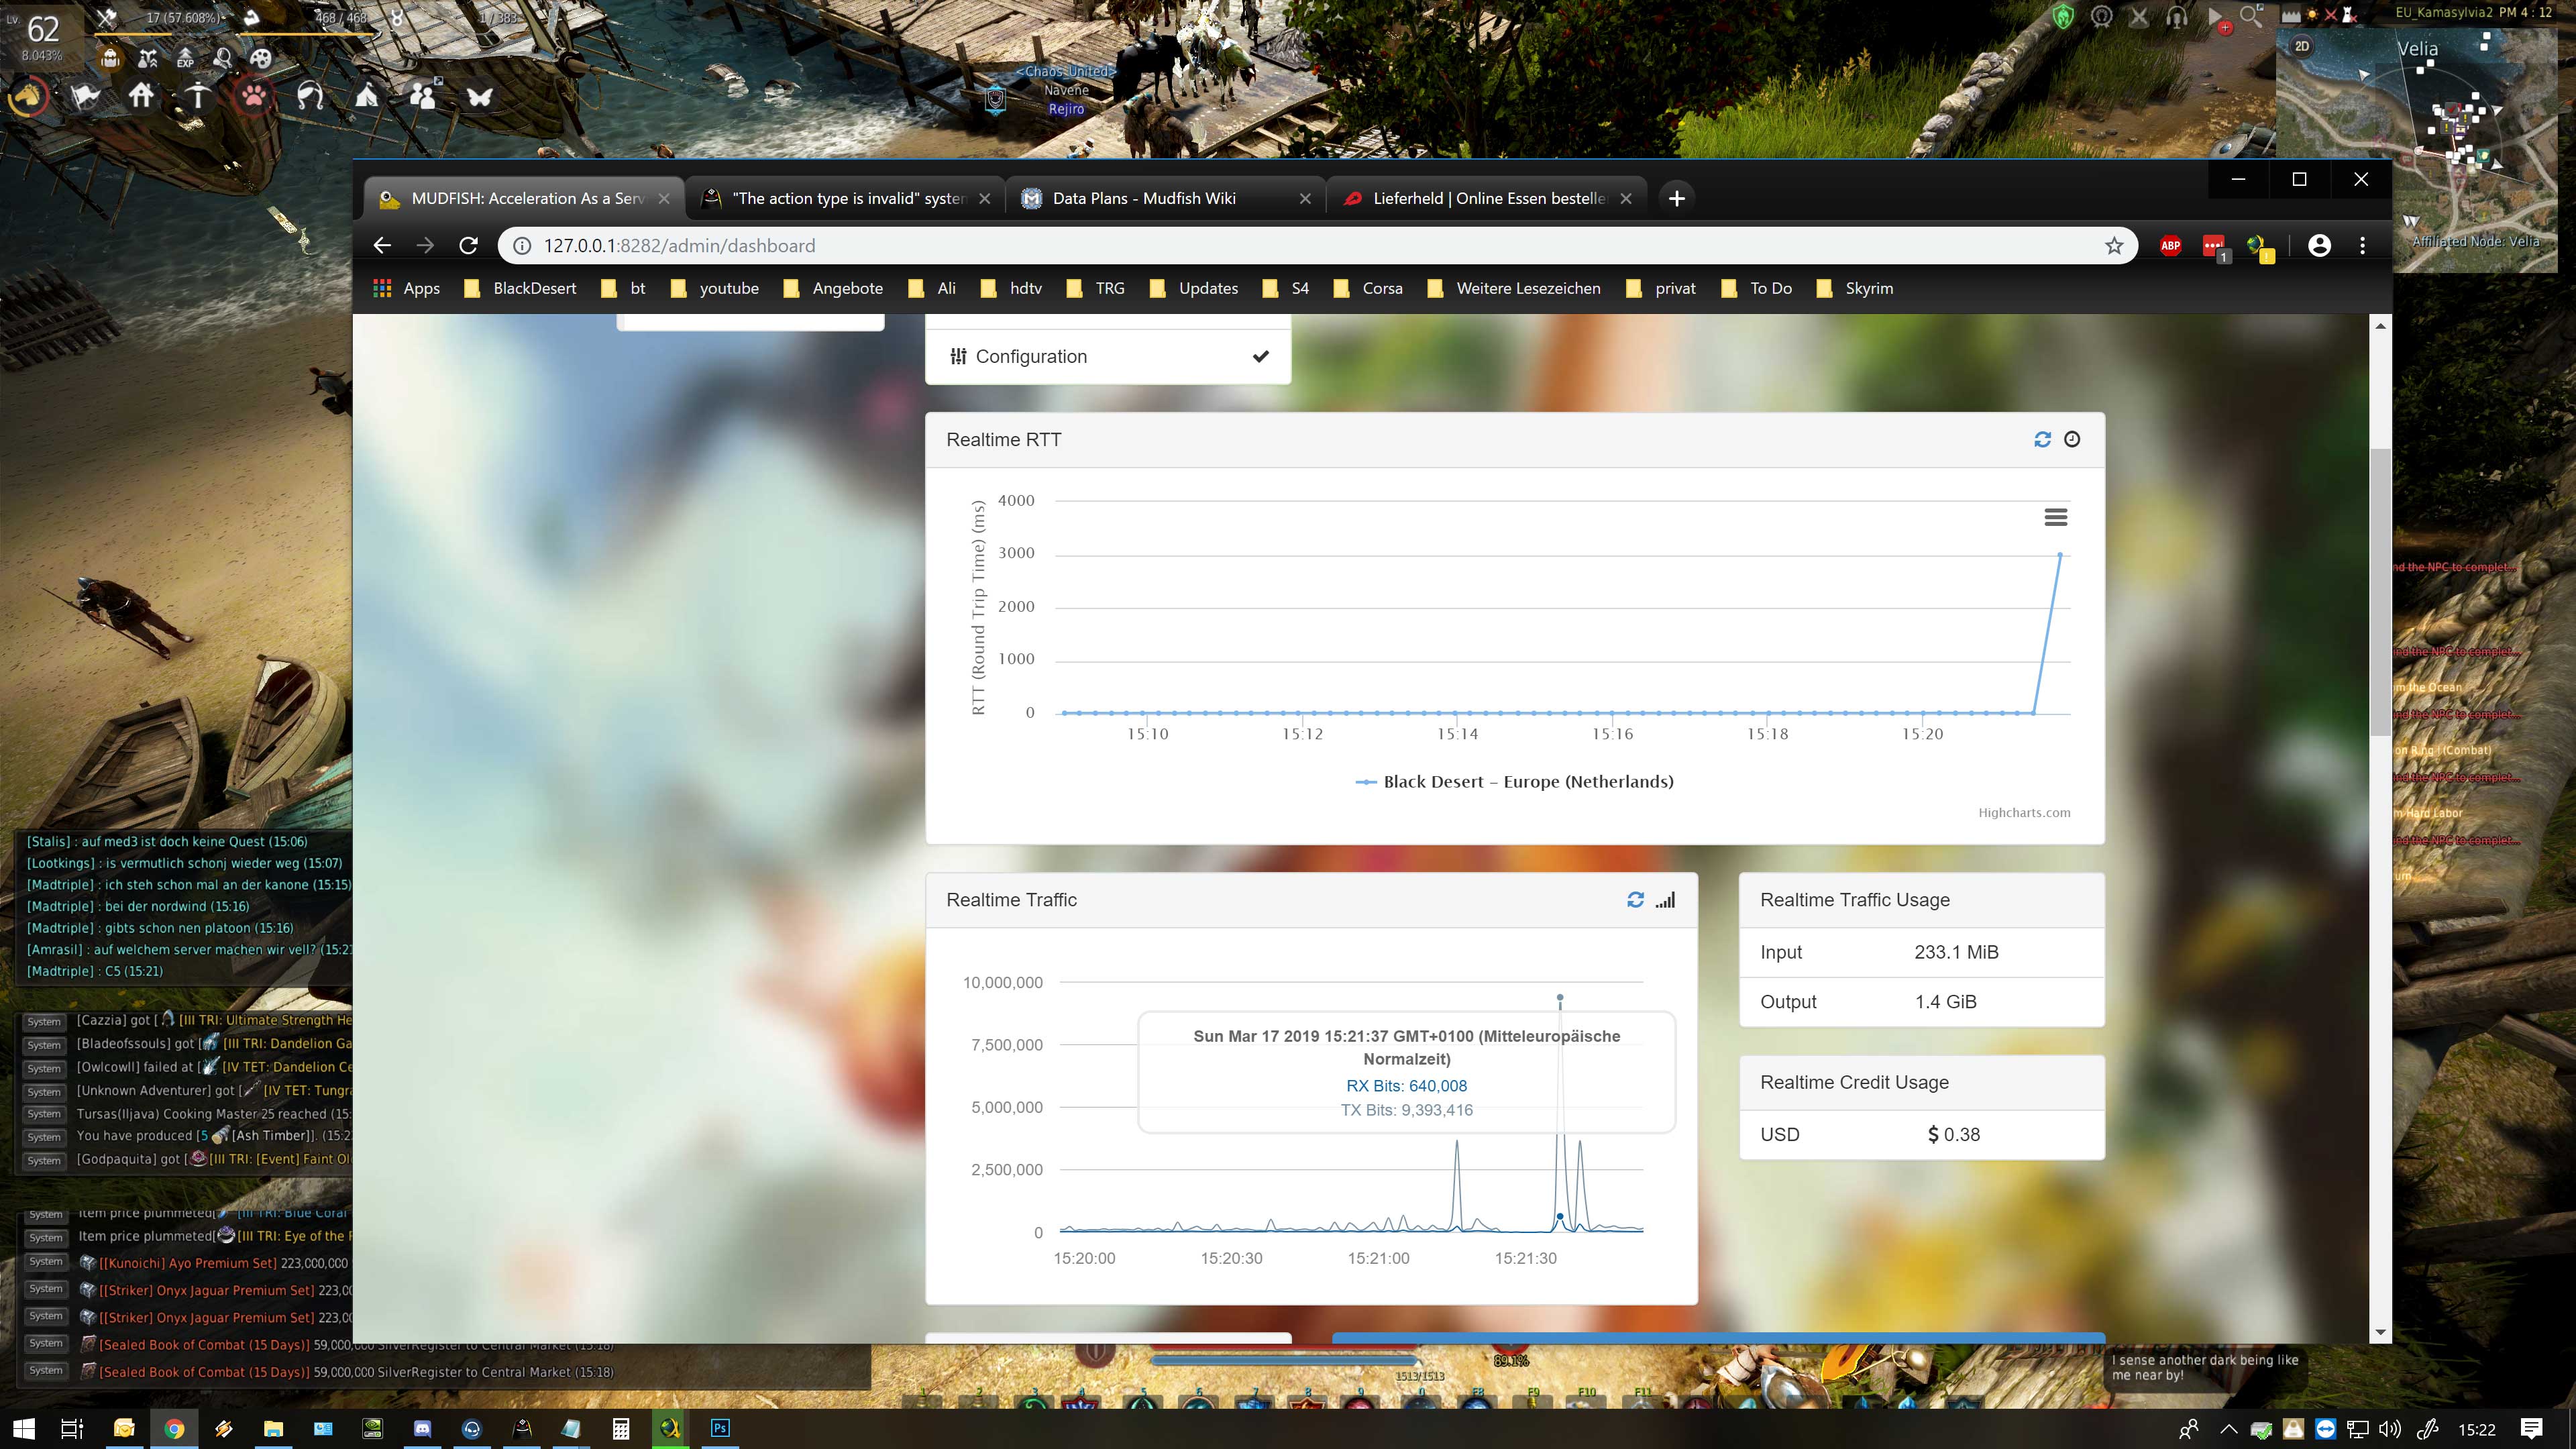The height and width of the screenshot is (1449, 2576).
Task: Toggle the minimap 2D view button
Action: click(x=2302, y=46)
